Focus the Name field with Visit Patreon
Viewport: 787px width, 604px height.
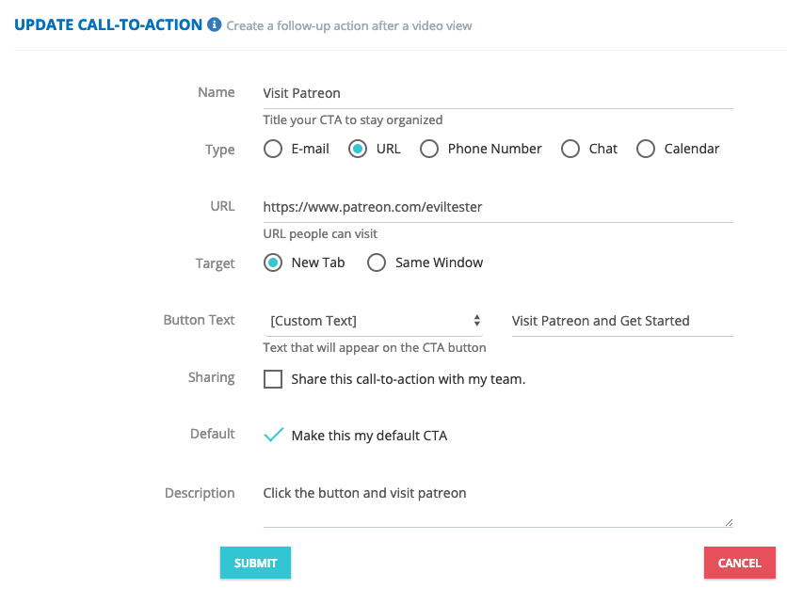(x=498, y=94)
